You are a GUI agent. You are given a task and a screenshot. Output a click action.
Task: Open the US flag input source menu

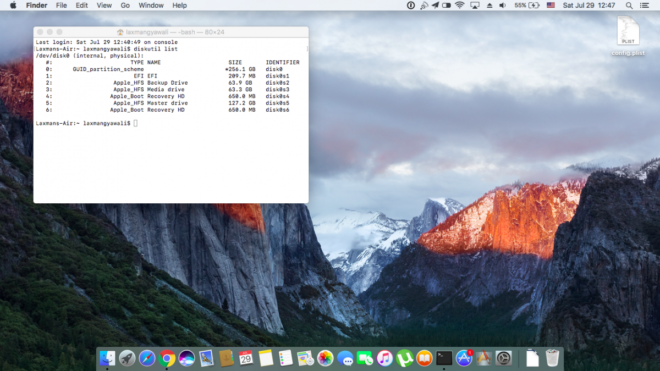(551, 5)
